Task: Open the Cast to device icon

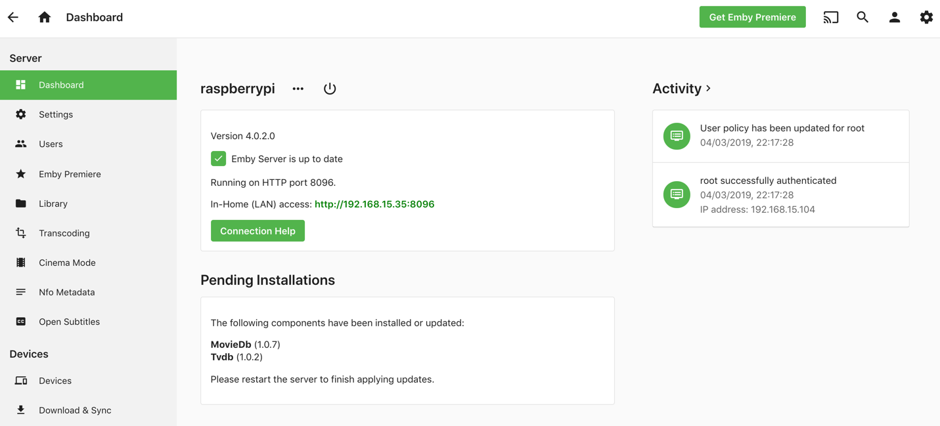Action: (x=831, y=18)
